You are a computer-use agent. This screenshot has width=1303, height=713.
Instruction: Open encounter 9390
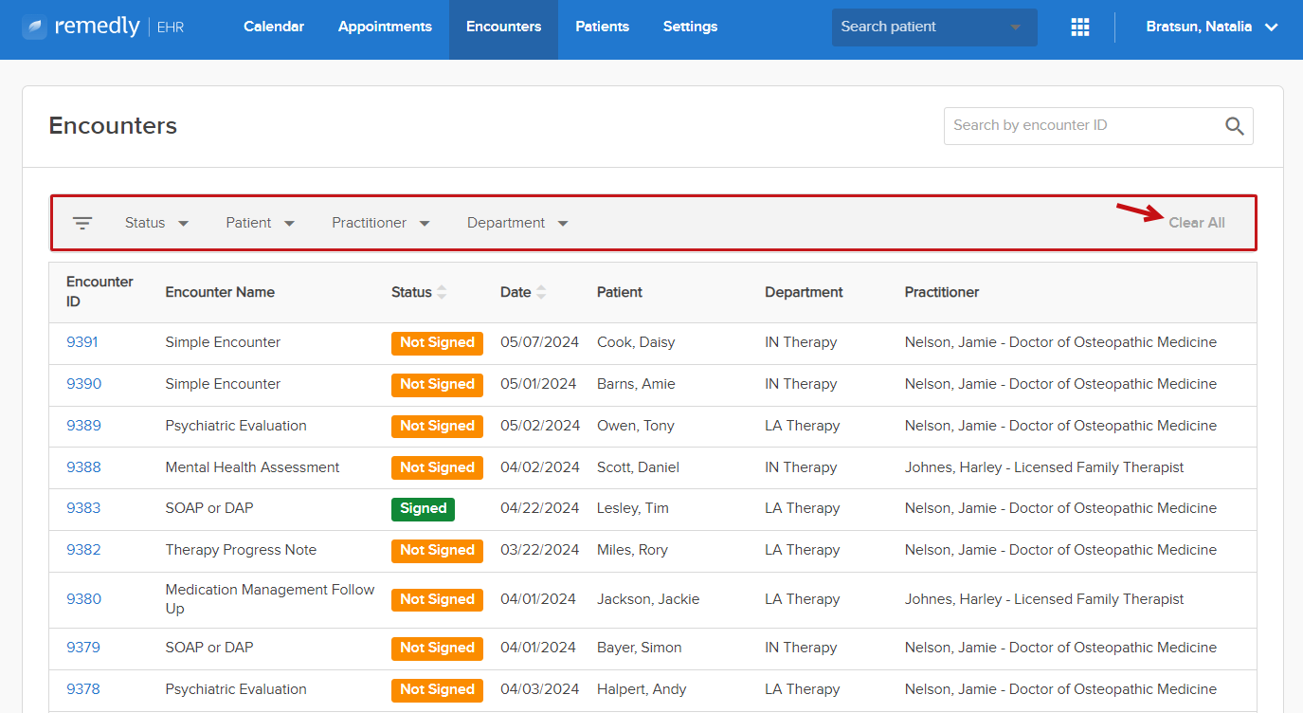(x=83, y=384)
